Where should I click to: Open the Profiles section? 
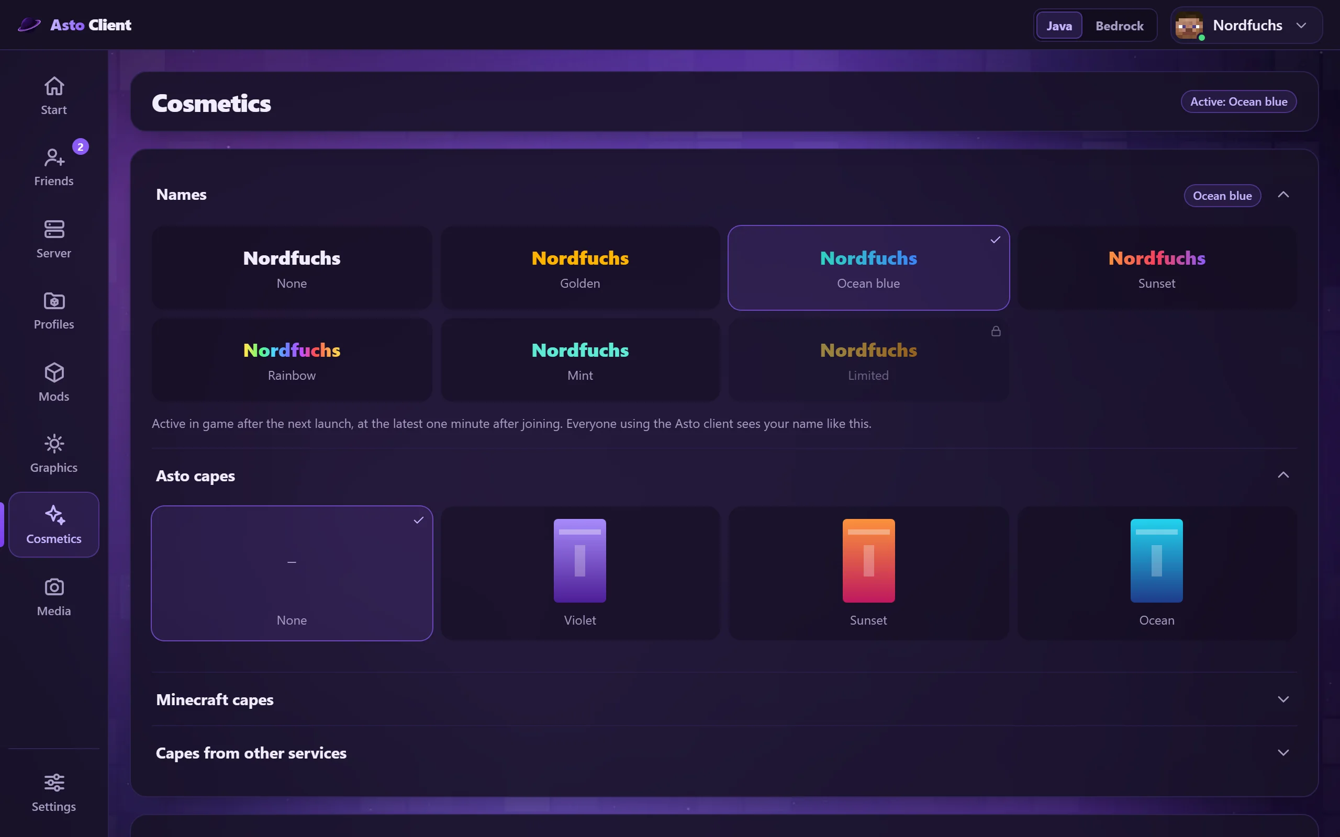coord(54,311)
